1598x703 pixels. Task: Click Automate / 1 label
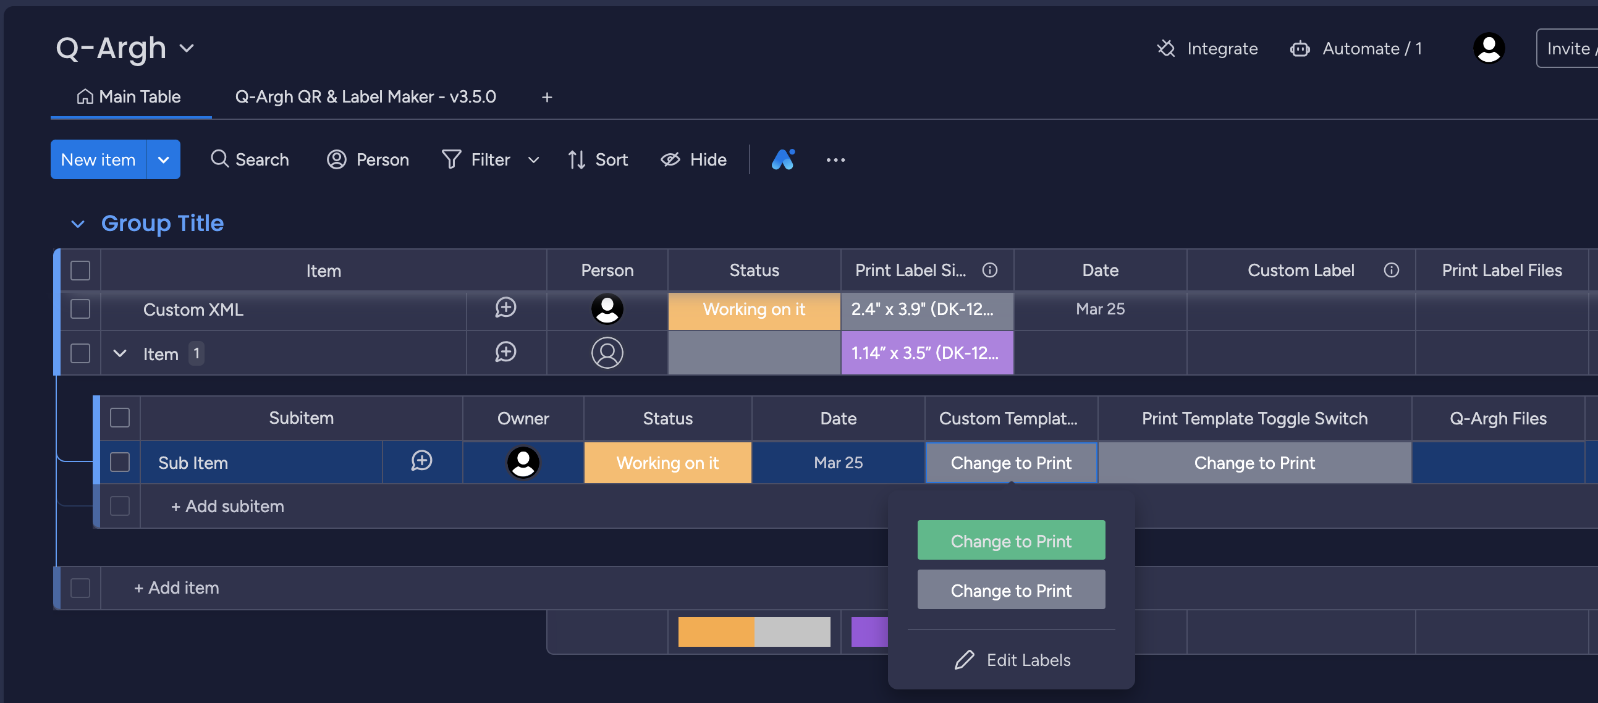(1372, 48)
